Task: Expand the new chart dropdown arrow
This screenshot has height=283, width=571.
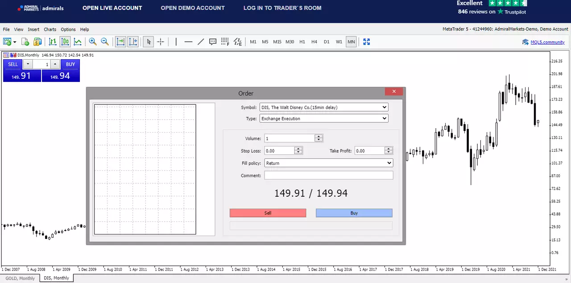Action: pyautogui.click(x=15, y=42)
